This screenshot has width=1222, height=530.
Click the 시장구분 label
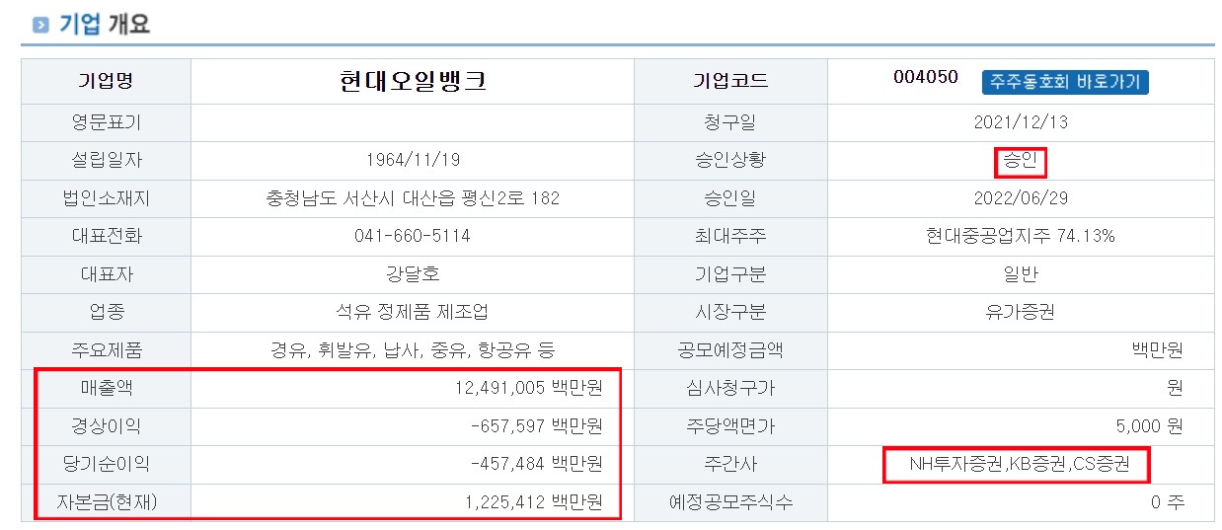pos(730,313)
